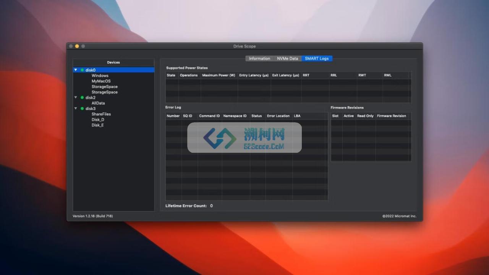The image size is (489, 275).
Task: Click the Drive Scope window title
Action: (x=244, y=46)
